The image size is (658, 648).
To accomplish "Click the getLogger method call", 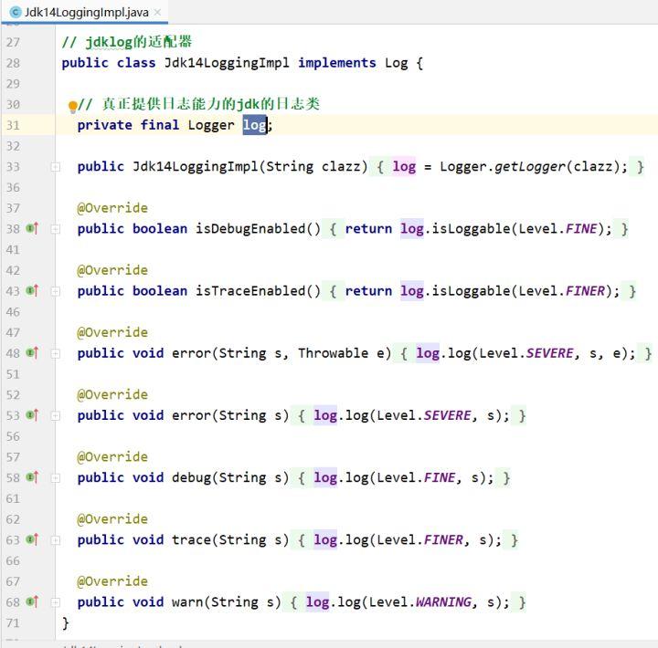I will click(x=530, y=167).
